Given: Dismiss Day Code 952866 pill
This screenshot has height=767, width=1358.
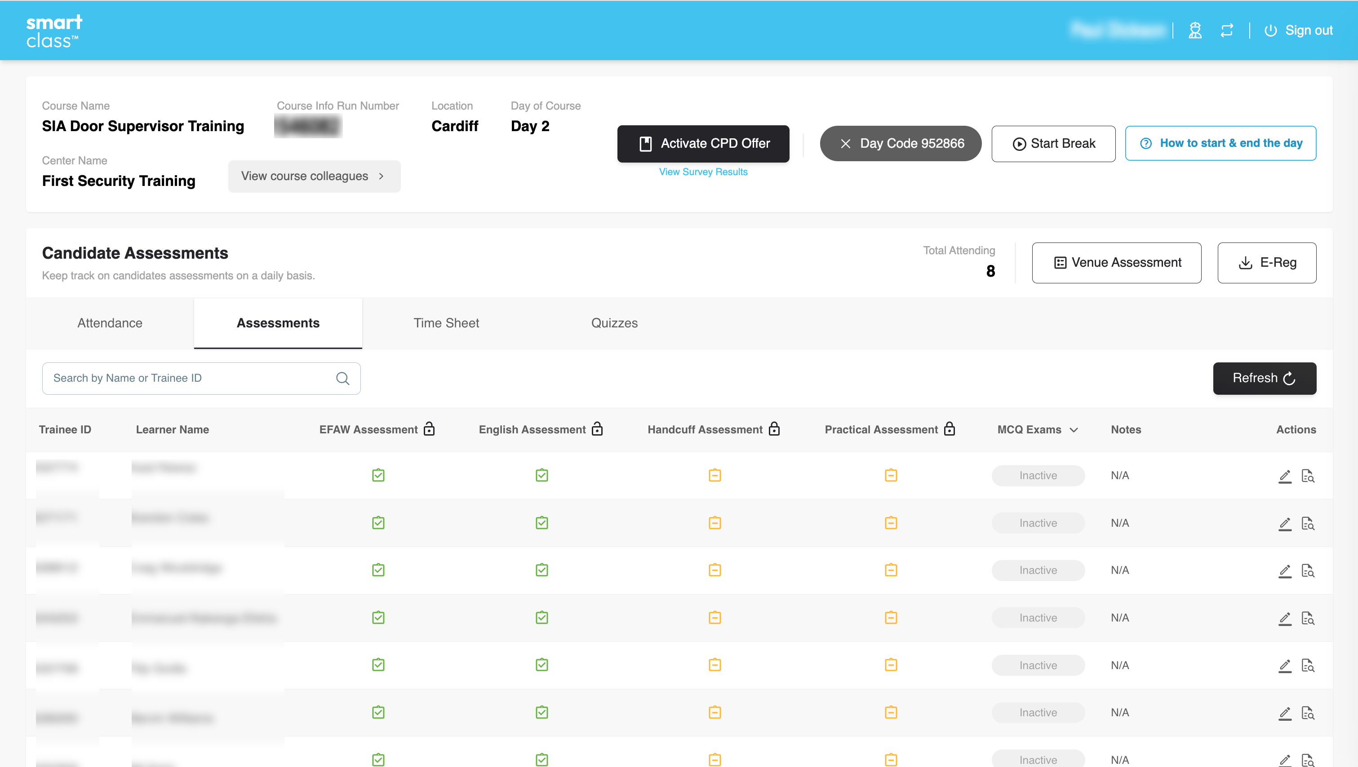Looking at the screenshot, I should pyautogui.click(x=901, y=143).
